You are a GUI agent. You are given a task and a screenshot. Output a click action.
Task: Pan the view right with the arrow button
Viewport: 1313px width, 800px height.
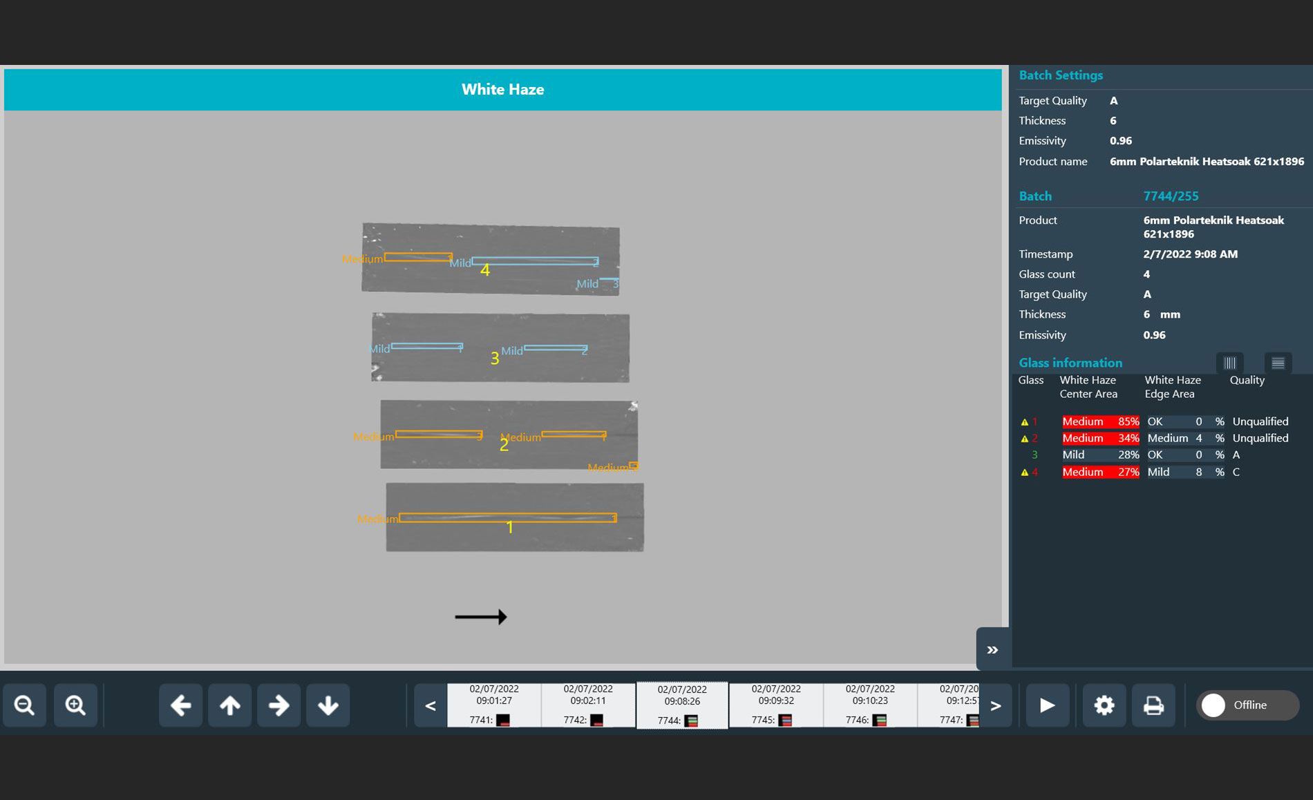pos(279,705)
